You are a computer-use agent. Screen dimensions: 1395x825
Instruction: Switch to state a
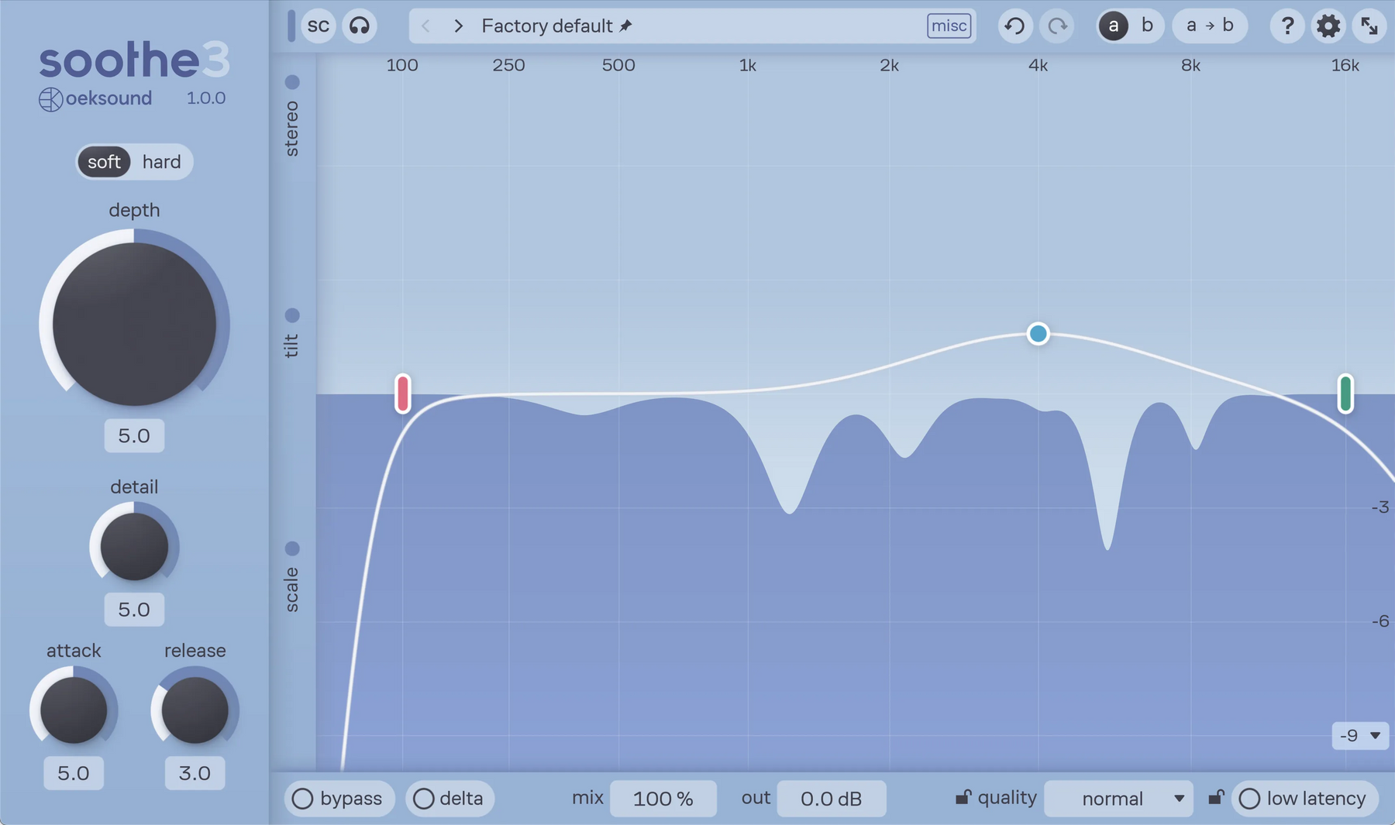[1114, 26]
